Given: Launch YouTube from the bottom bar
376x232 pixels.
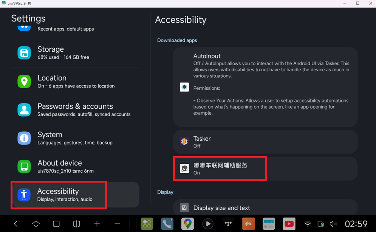Looking at the screenshot, I should (289, 224).
